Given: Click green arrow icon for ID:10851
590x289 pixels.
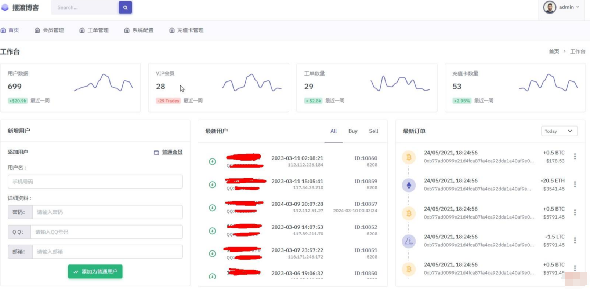Looking at the screenshot, I should coord(212,253).
